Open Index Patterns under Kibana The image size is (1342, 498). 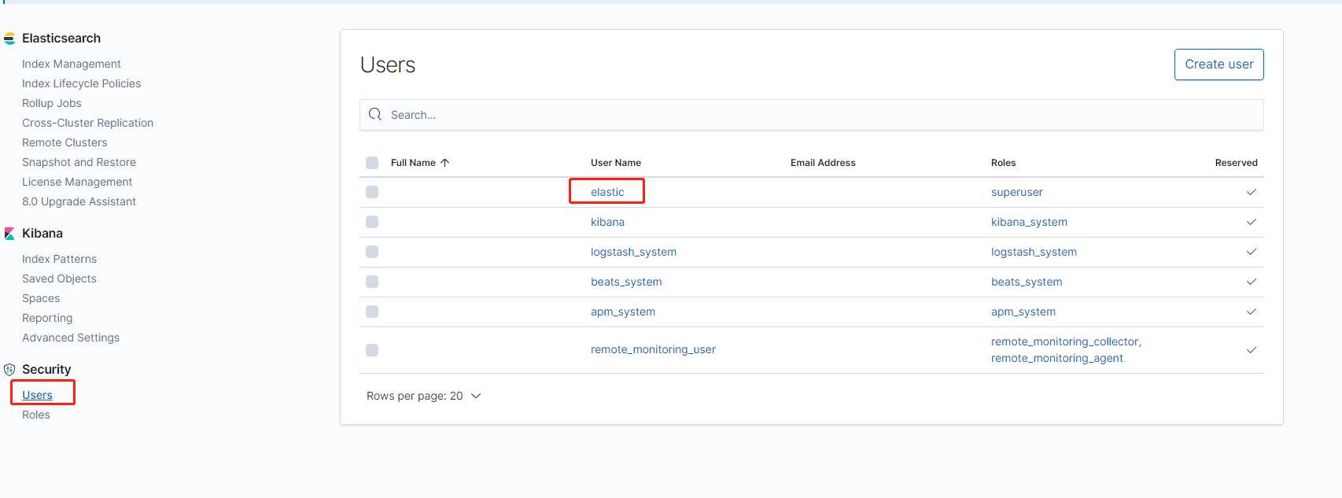coord(59,259)
